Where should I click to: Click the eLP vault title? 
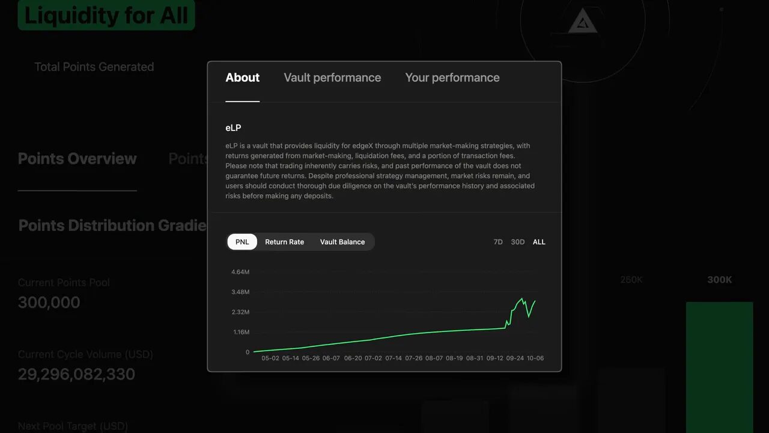pyautogui.click(x=233, y=127)
